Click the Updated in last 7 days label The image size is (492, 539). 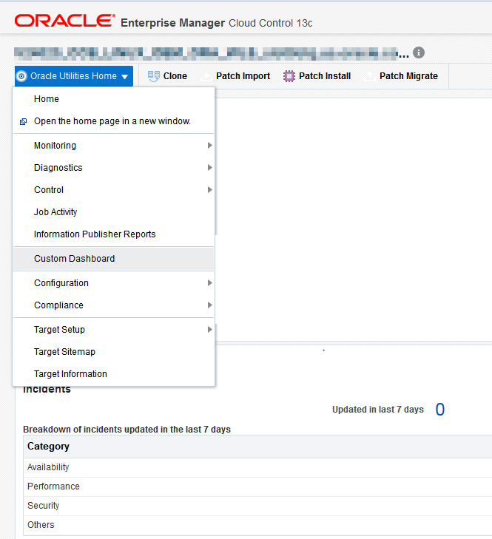pos(378,410)
